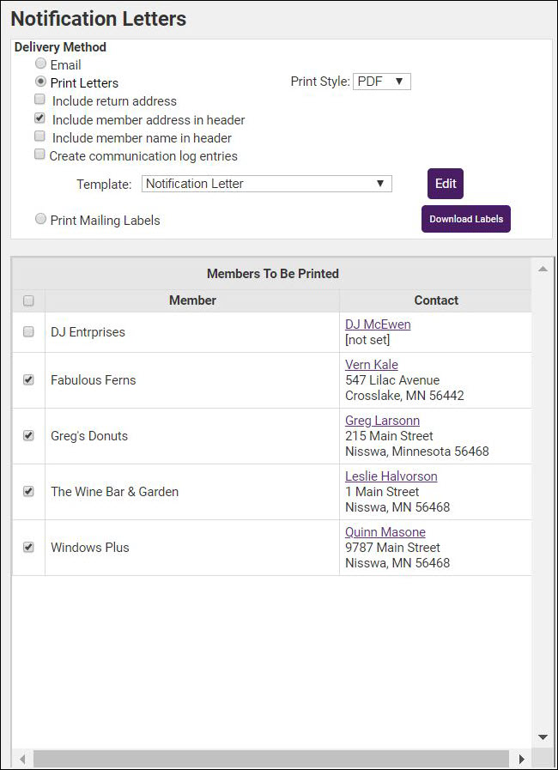Open the Leslie Halvorson contact link

(391, 476)
